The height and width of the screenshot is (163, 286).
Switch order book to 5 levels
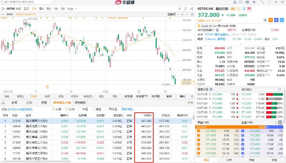pyautogui.click(x=276, y=123)
